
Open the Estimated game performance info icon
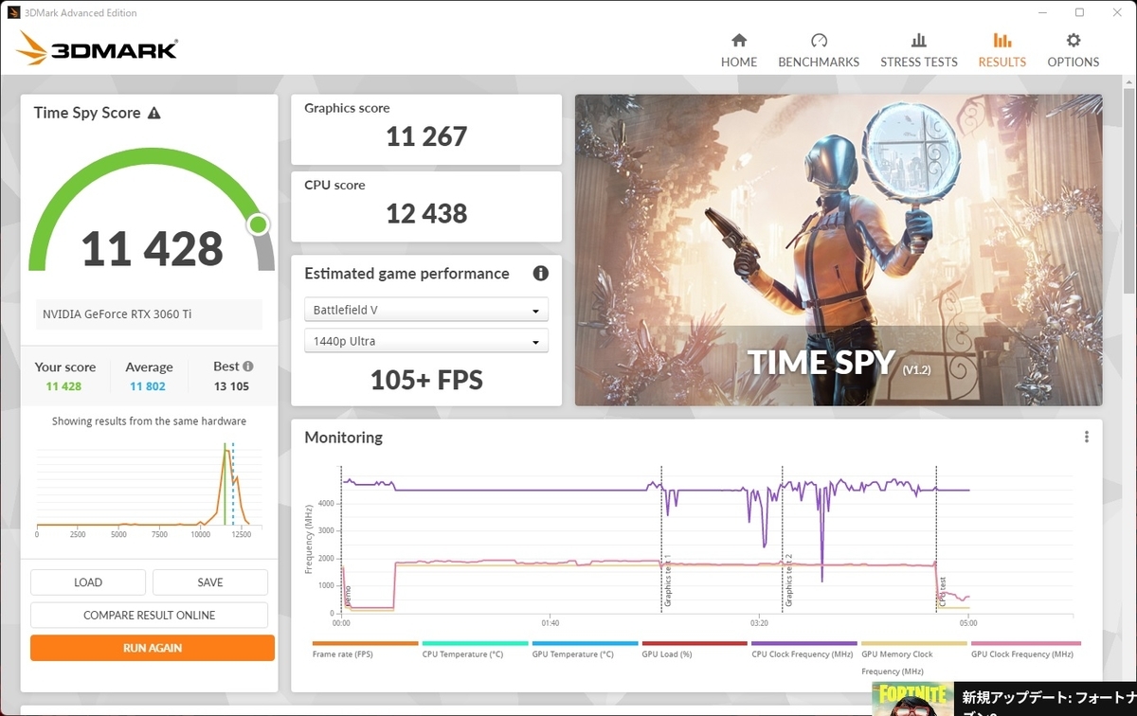540,273
